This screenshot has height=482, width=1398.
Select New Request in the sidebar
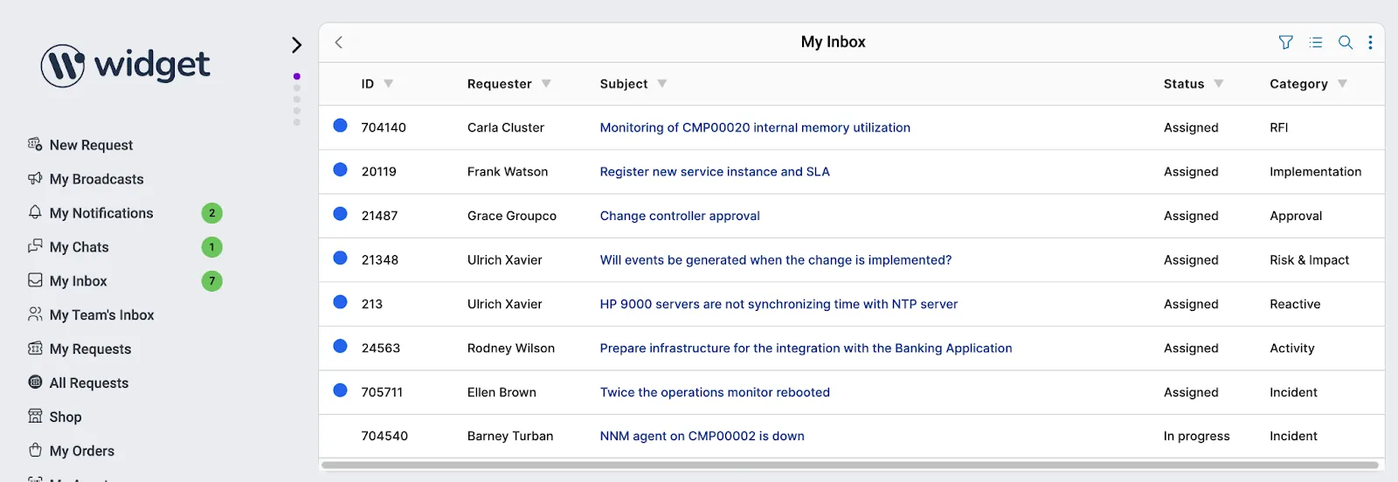[x=91, y=145]
